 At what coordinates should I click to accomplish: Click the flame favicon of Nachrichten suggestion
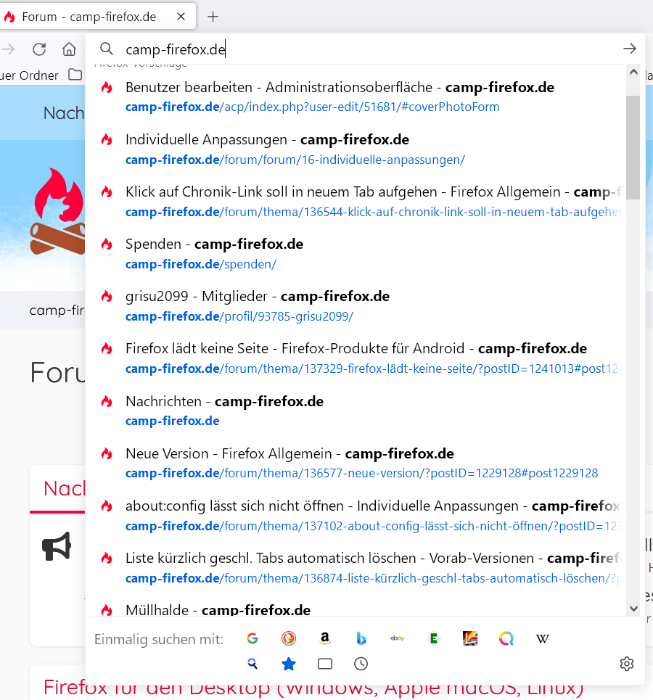click(x=107, y=401)
